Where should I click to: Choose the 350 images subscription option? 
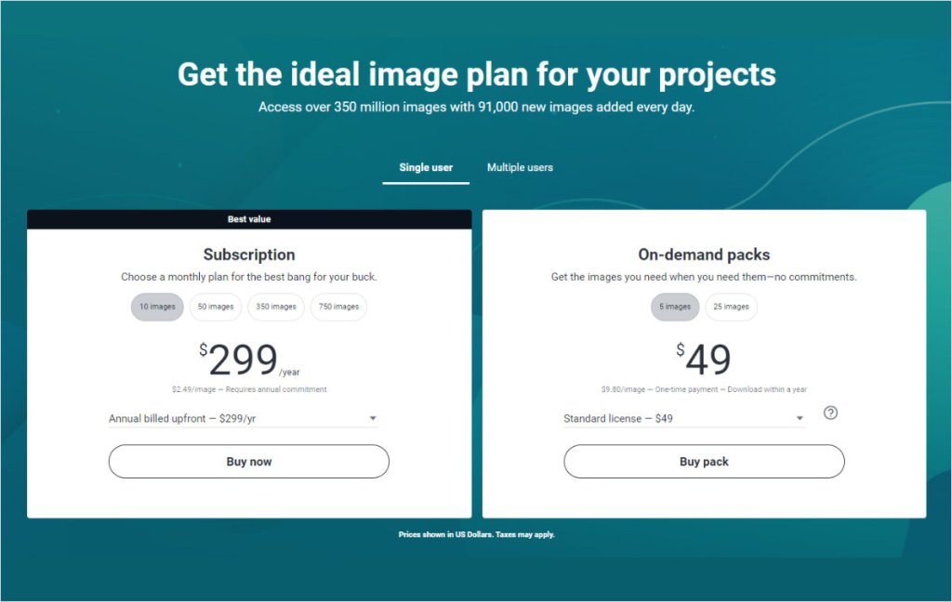pos(276,307)
